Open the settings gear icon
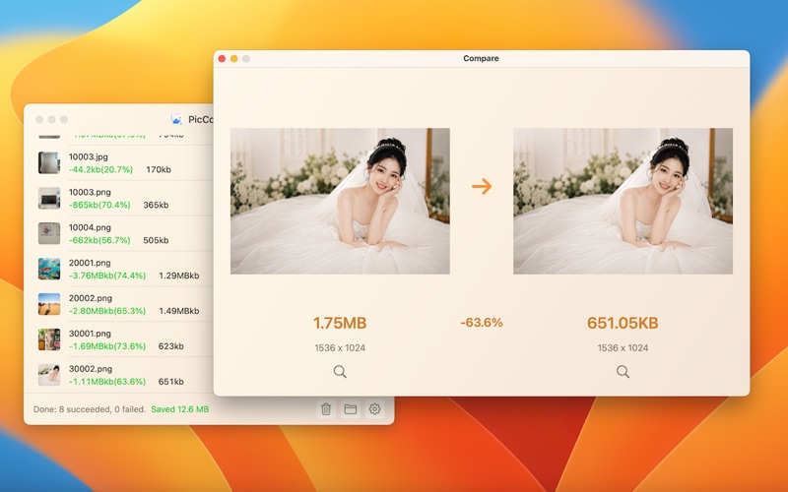Viewport: 788px width, 492px height. [375, 409]
